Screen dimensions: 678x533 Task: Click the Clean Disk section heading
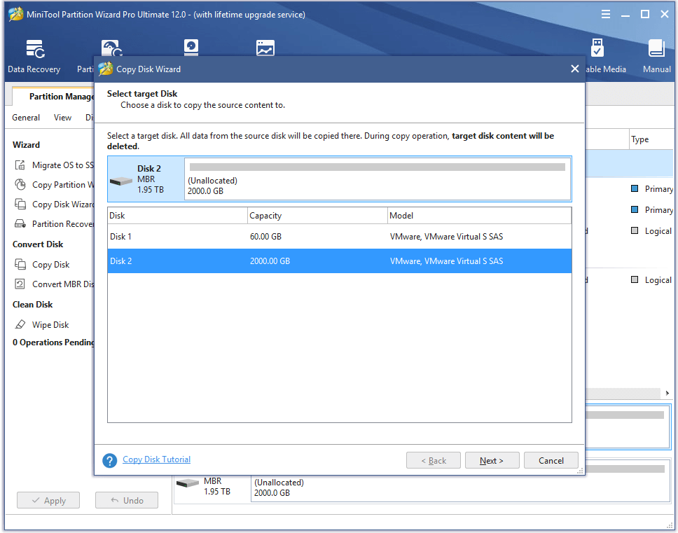tap(32, 305)
